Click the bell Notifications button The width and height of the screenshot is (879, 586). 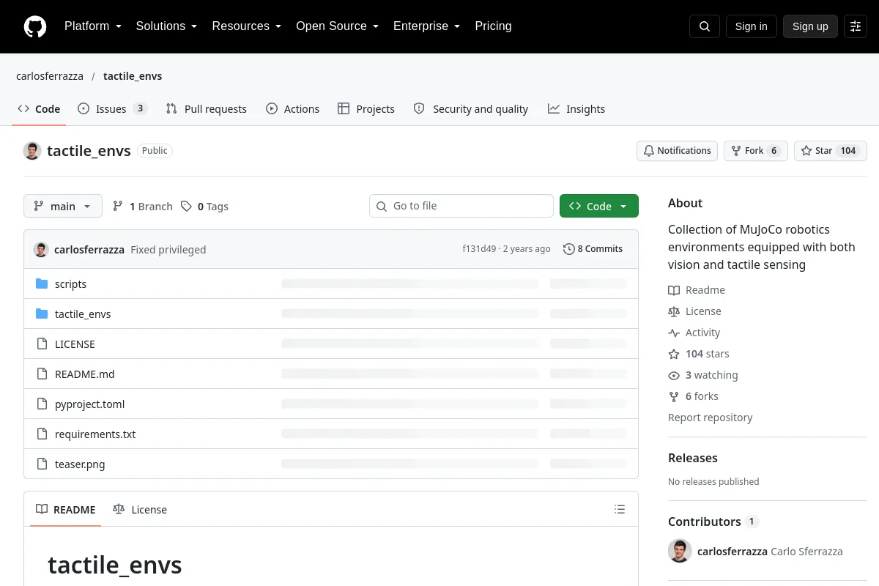tap(677, 151)
